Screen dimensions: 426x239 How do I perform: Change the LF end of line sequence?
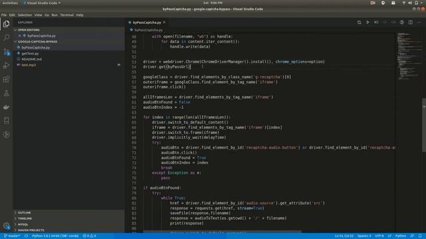pyautogui.click(x=389, y=236)
